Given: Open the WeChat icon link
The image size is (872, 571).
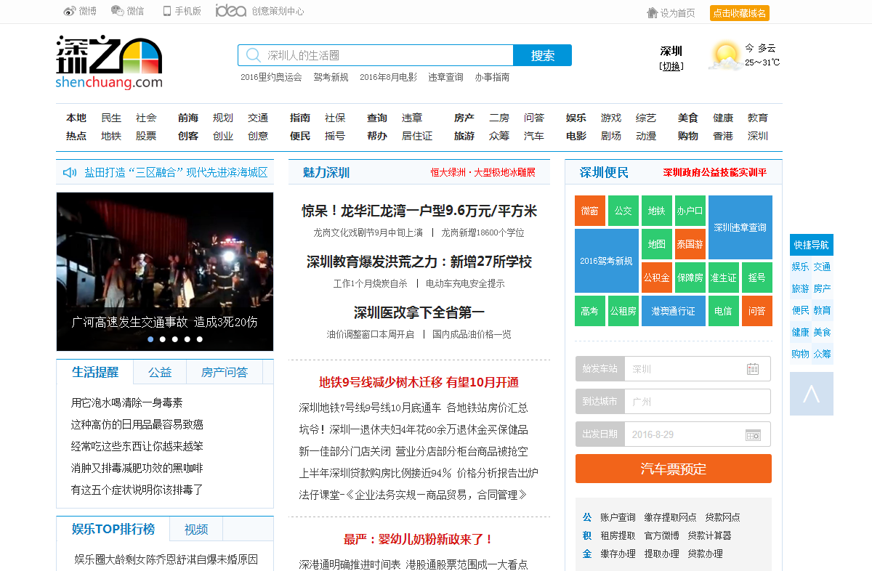Looking at the screenshot, I should click(x=117, y=11).
